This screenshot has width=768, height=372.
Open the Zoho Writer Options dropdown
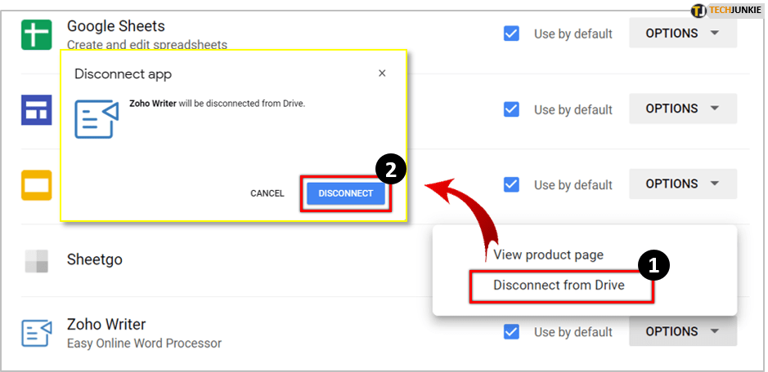point(682,331)
